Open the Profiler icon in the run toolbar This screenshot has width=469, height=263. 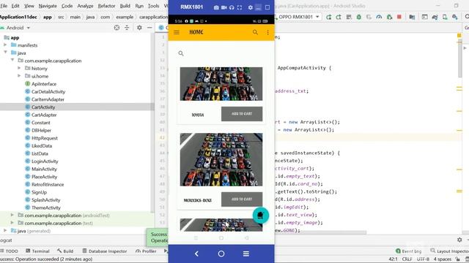(x=379, y=17)
